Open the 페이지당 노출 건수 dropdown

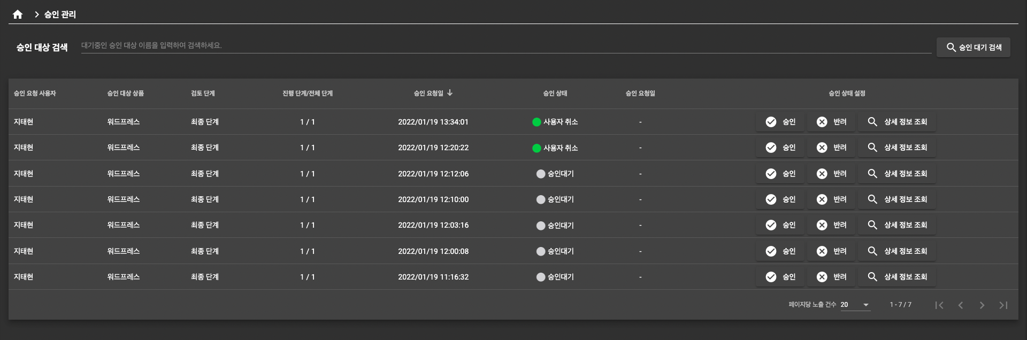click(x=855, y=305)
